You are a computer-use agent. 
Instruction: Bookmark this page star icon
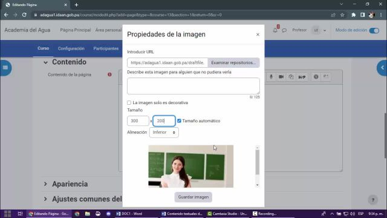tap(342, 15)
